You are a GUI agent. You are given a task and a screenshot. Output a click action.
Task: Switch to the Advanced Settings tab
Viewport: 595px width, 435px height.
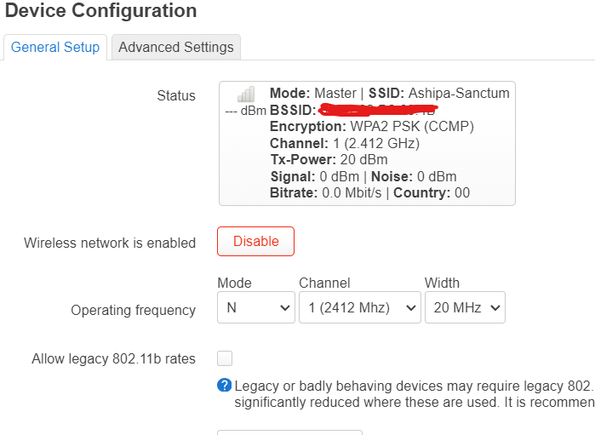point(176,47)
